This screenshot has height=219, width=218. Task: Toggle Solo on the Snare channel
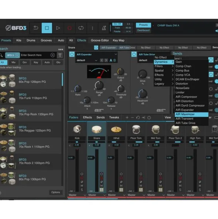pos(101,190)
